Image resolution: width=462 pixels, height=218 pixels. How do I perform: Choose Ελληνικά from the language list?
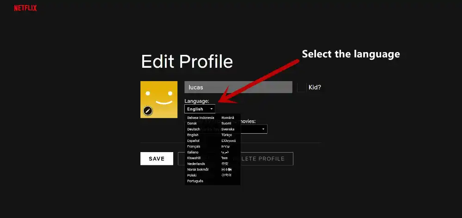click(x=228, y=141)
